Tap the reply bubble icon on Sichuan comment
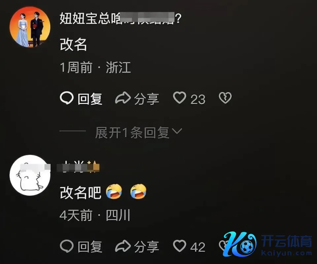 pos(66,246)
